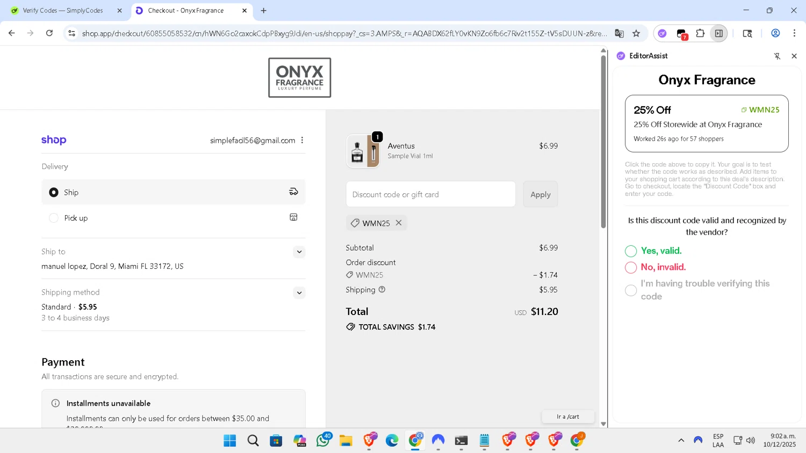The image size is (806, 453).
Task: Click the checkout page vertical scrollbar
Action: click(x=603, y=141)
